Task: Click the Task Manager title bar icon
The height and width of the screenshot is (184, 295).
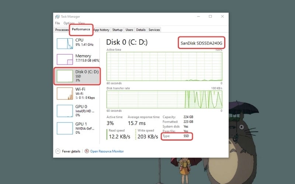Action: click(x=58, y=17)
